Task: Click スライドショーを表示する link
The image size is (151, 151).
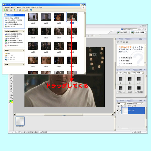Action: pos(13,18)
